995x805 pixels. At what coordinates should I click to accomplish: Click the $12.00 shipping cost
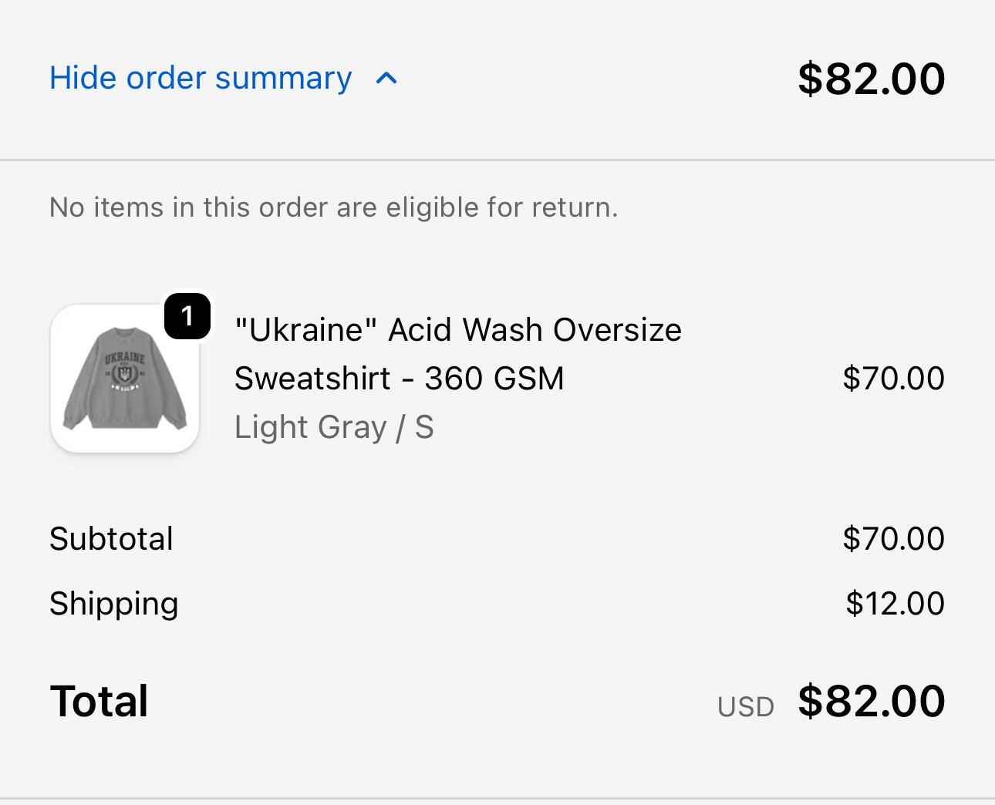[x=895, y=603]
